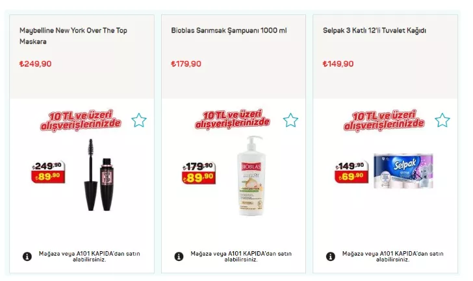
Task: Click Mağaza veya A101 KAPIDA note under Selpak
Action: click(x=392, y=256)
